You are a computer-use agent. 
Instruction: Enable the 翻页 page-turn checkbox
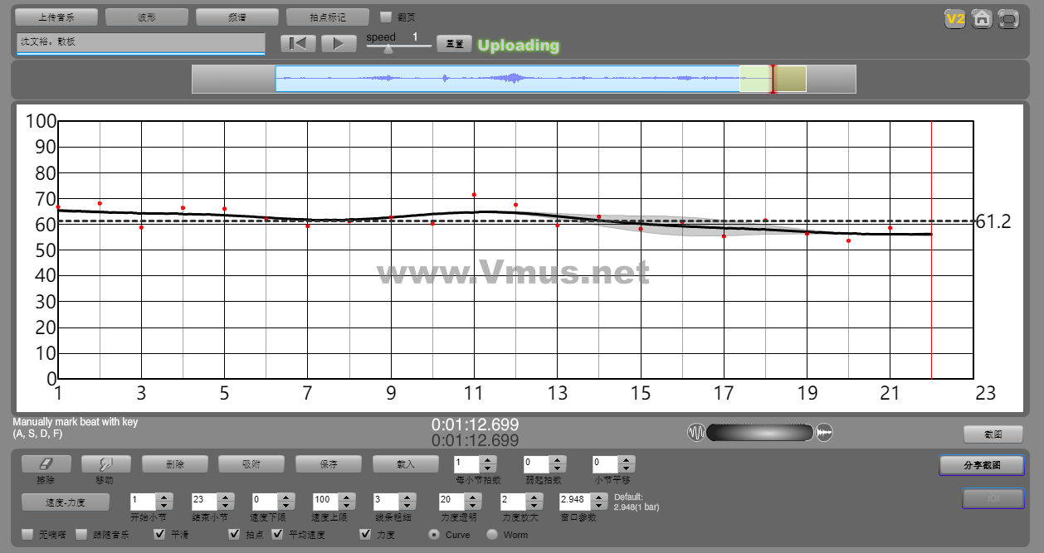[x=386, y=17]
